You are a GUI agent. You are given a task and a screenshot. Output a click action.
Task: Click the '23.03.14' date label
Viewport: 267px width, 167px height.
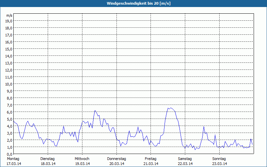click(x=220, y=164)
